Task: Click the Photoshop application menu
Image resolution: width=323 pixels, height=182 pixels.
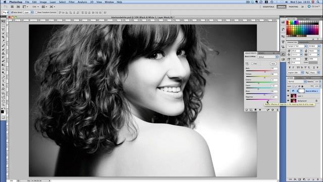Action: click(x=16, y=2)
